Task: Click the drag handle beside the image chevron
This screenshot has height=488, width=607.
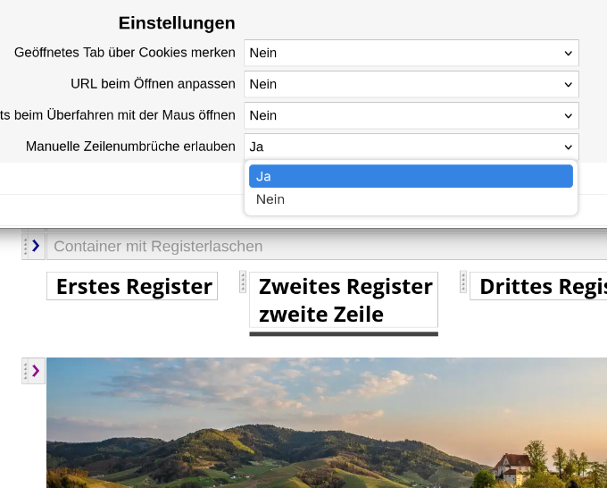Action: pyautogui.click(x=26, y=371)
